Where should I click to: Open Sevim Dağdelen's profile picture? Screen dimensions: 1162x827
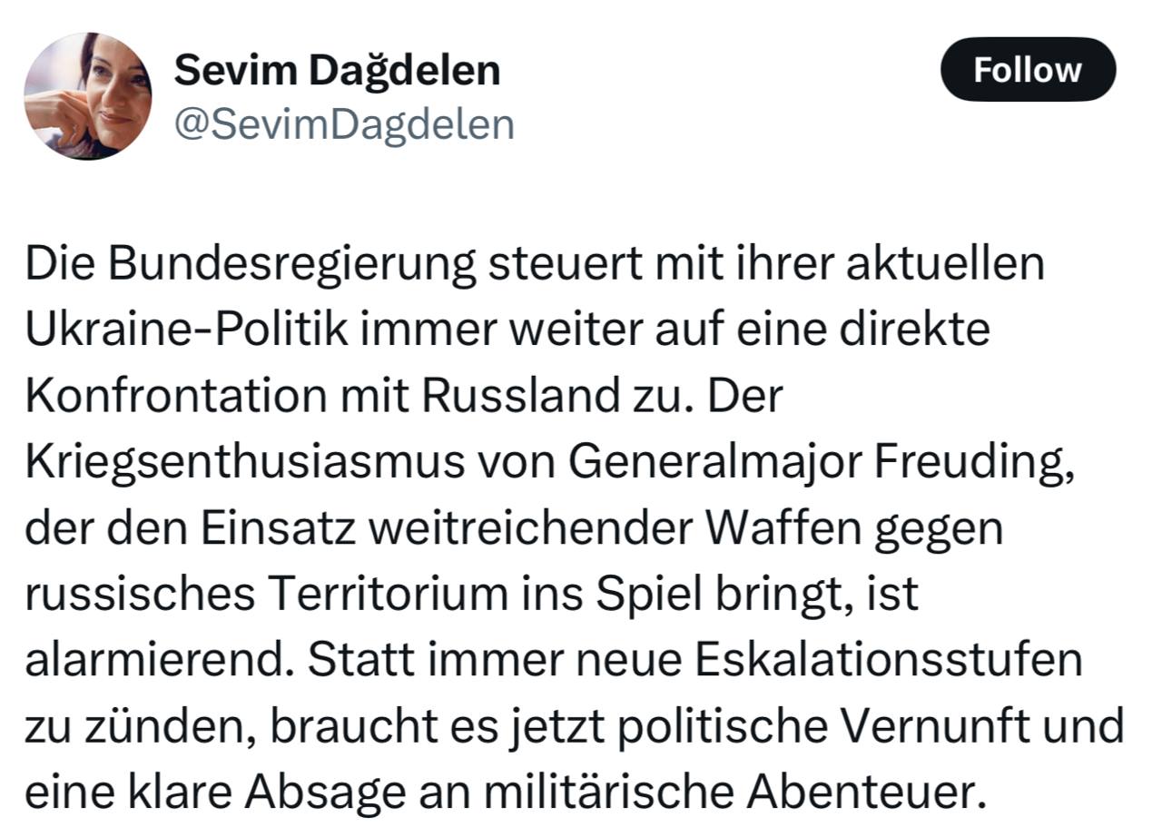click(88, 96)
